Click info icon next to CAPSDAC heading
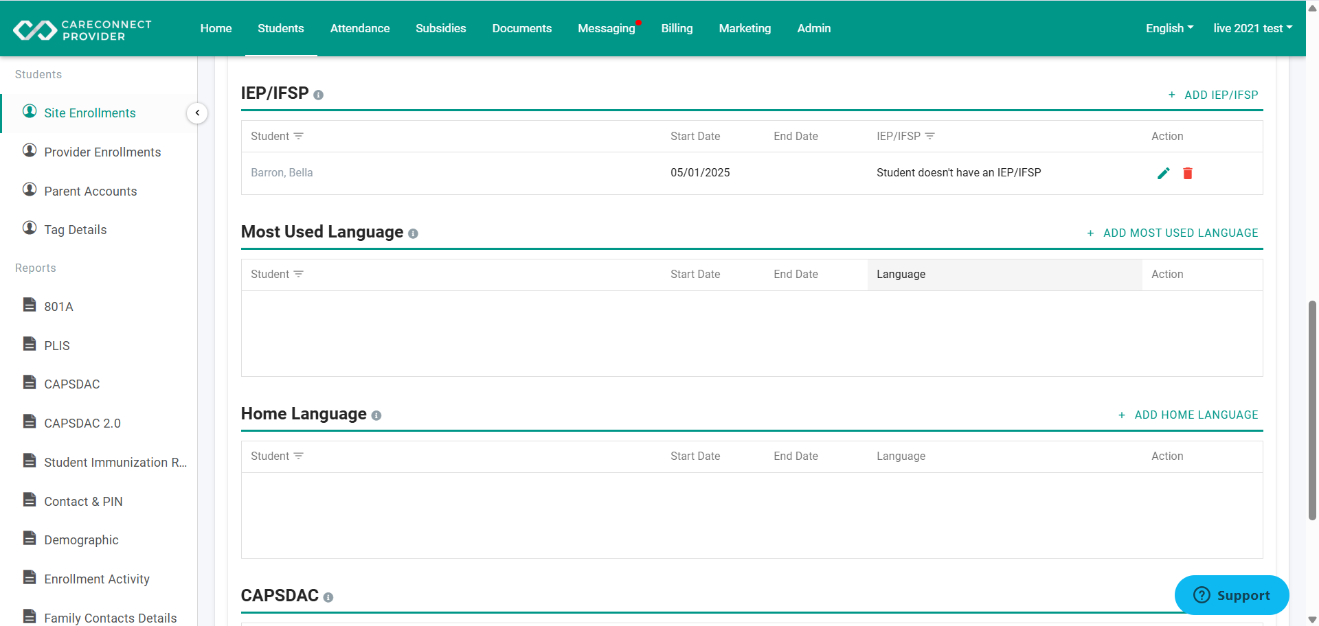The width and height of the screenshot is (1319, 626). click(x=328, y=597)
